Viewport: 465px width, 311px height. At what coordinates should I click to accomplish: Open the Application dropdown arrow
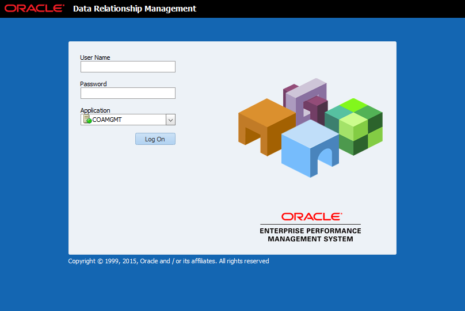pyautogui.click(x=170, y=120)
